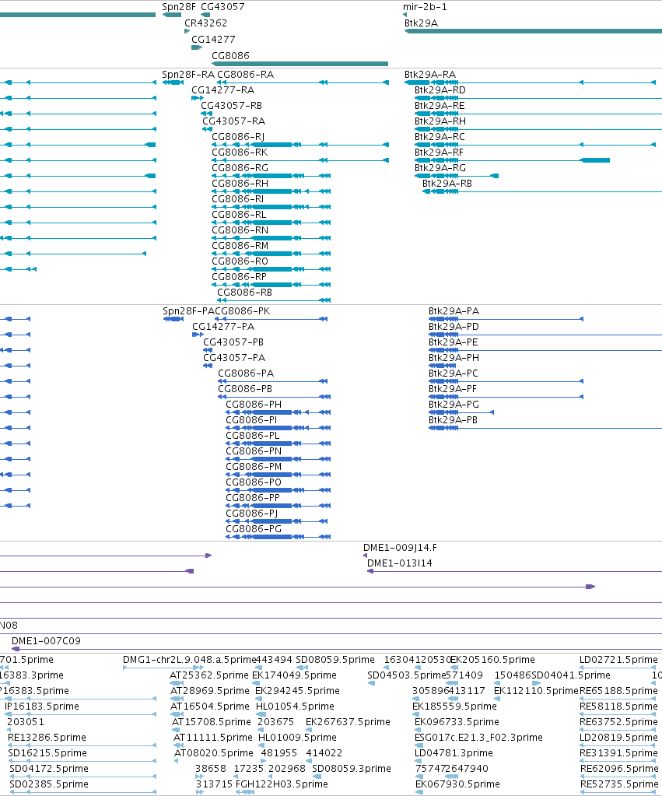Image resolution: width=662 pixels, height=796 pixels.
Task: Click clone DME1-007C09
Action: tap(46, 640)
